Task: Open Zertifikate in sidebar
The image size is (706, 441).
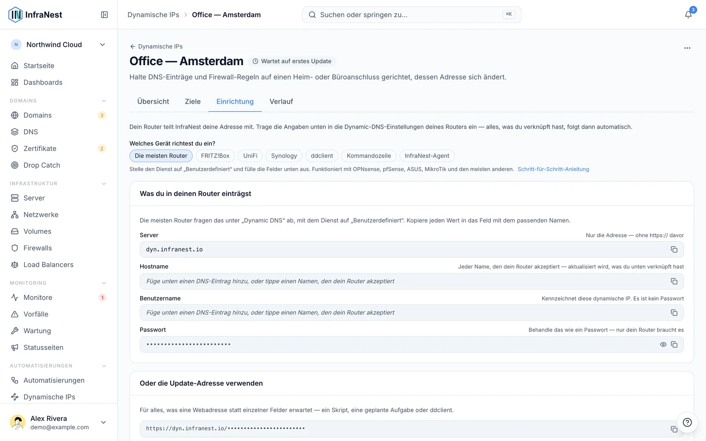Action: click(59, 149)
